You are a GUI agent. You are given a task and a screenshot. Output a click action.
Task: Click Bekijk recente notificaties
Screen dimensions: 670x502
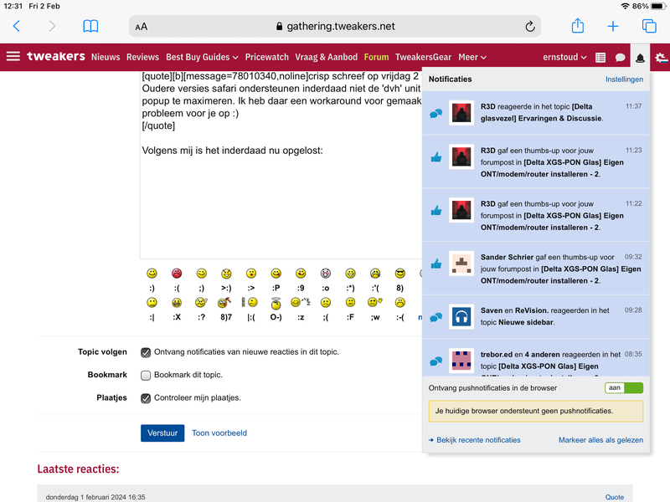click(474, 440)
